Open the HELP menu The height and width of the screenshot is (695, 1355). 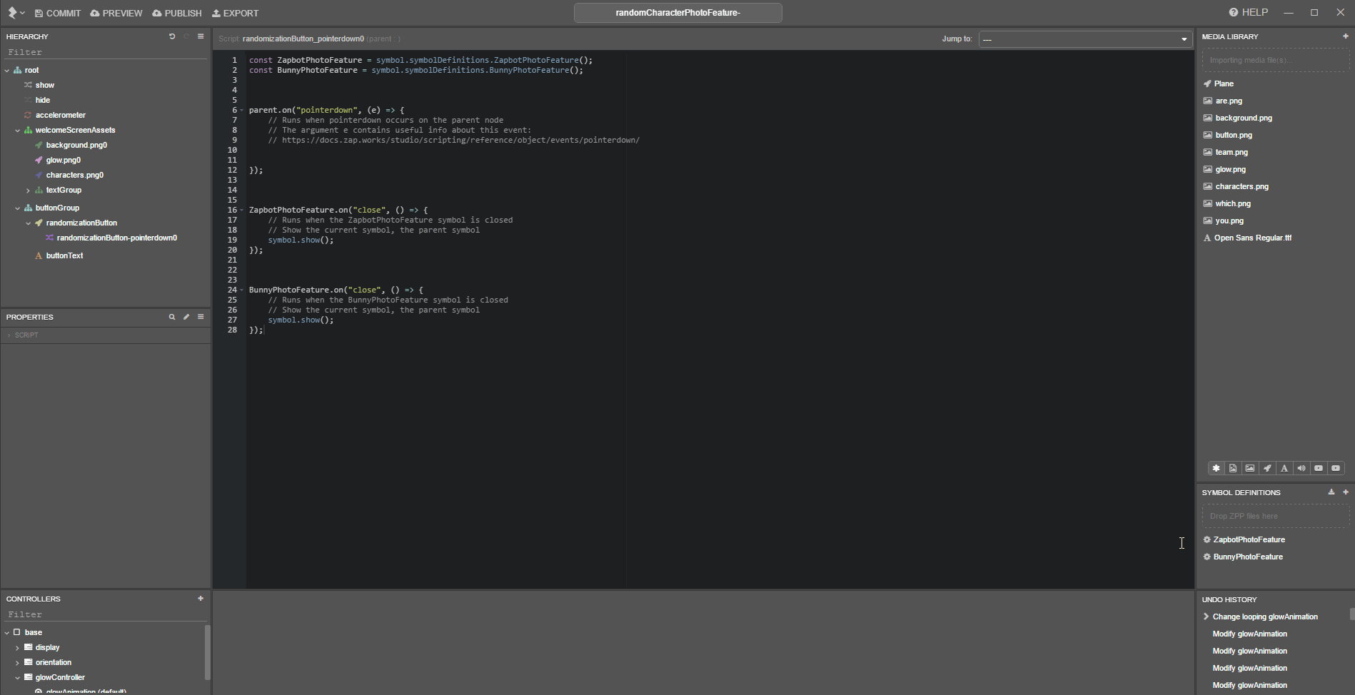point(1249,12)
